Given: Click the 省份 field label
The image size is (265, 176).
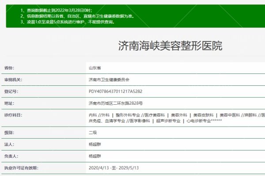Looking at the screenshot, I should 9,68.
